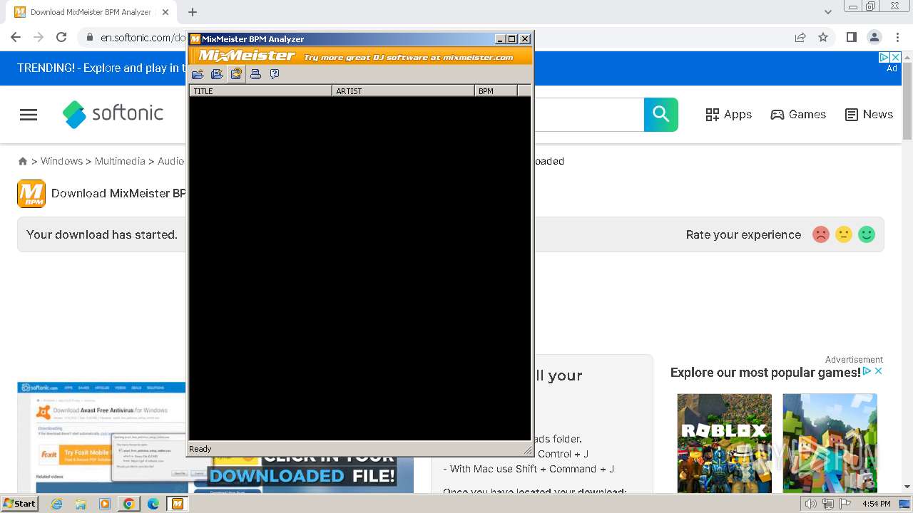Open Chrome three-dot menu
The image size is (913, 513).
897,37
